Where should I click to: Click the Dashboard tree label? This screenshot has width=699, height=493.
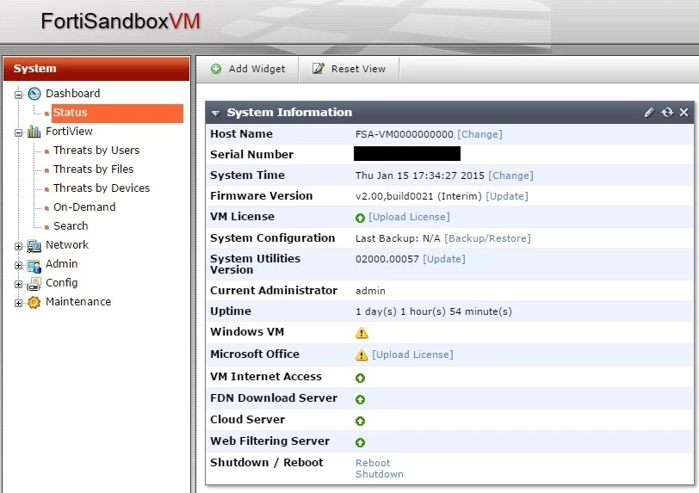click(72, 94)
